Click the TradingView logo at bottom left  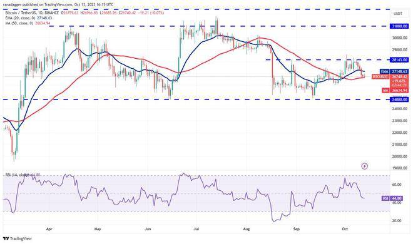pyautogui.click(x=18, y=239)
